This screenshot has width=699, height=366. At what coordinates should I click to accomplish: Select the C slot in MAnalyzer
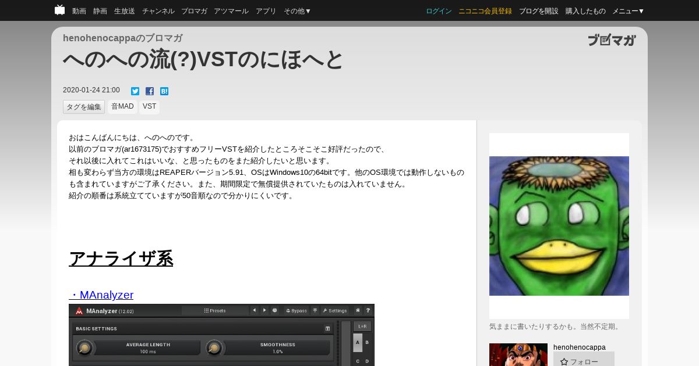(x=358, y=361)
